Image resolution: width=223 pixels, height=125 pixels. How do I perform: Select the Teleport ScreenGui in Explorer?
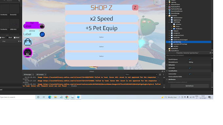[176, 31]
